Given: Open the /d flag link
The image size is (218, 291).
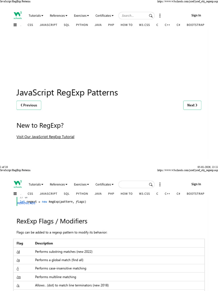Looking at the screenshot, I should click(x=18, y=252).
